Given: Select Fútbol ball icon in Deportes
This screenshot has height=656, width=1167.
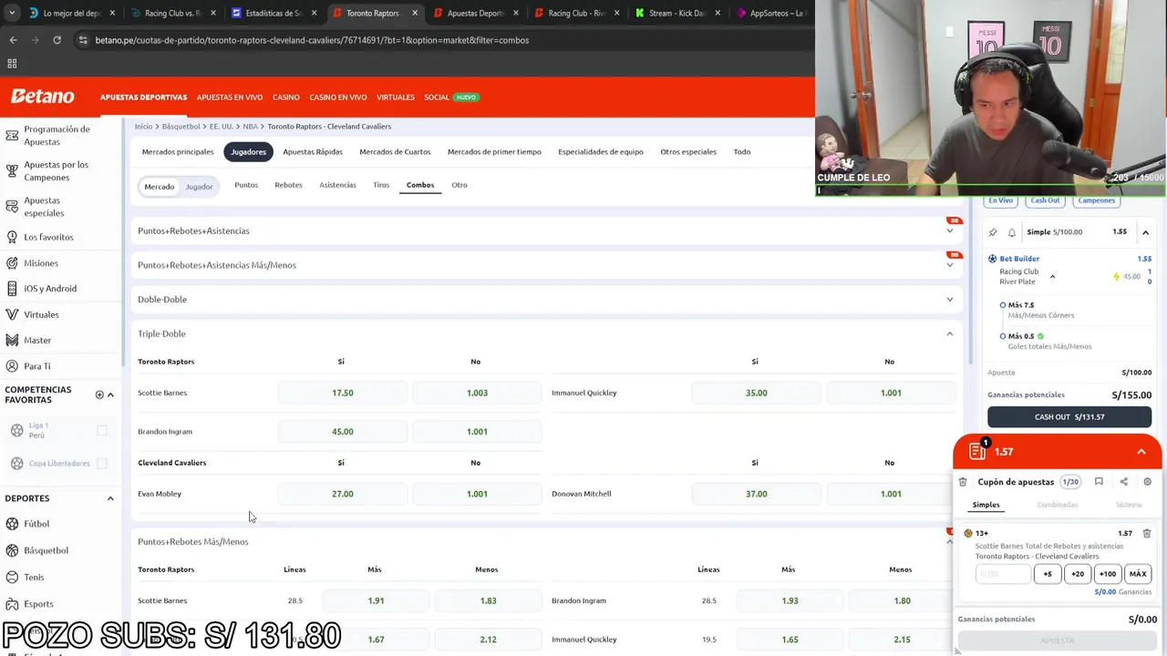Looking at the screenshot, I should click(12, 524).
